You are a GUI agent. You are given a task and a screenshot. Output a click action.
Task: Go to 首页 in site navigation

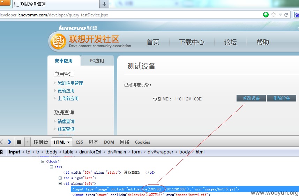(153, 42)
